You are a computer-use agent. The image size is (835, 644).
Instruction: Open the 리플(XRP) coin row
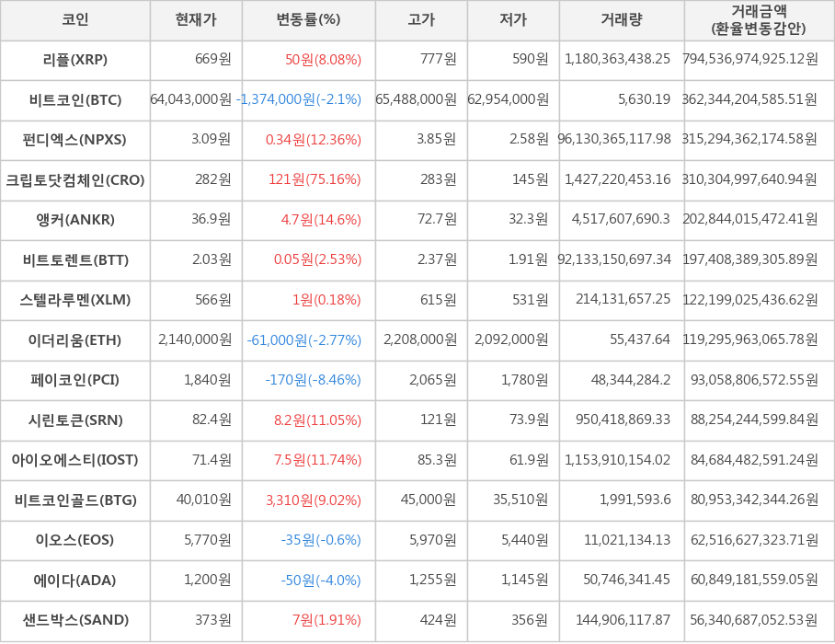click(75, 60)
